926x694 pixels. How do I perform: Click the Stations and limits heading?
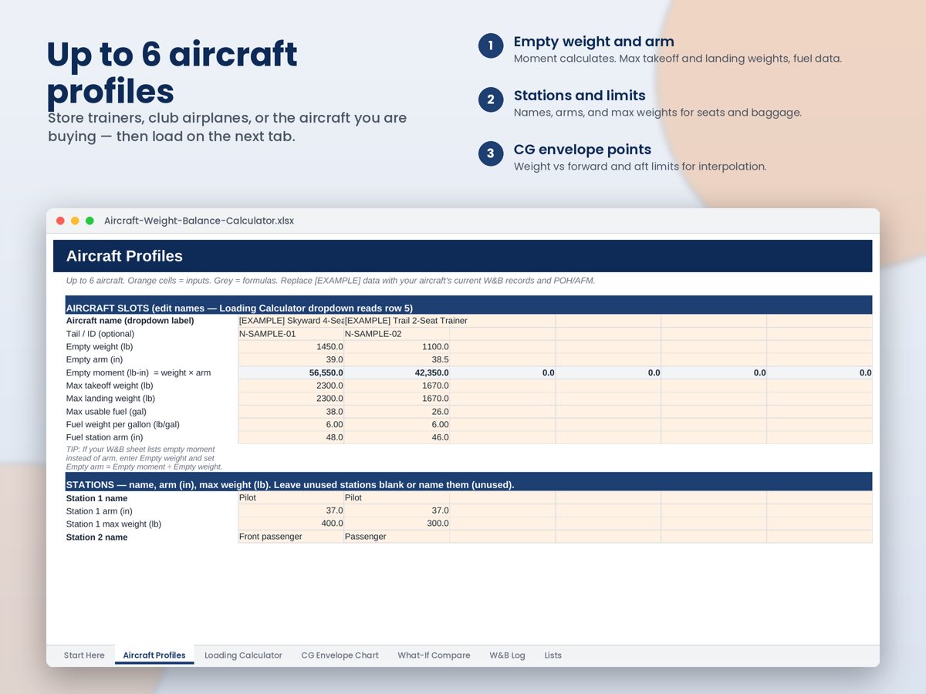tap(580, 96)
